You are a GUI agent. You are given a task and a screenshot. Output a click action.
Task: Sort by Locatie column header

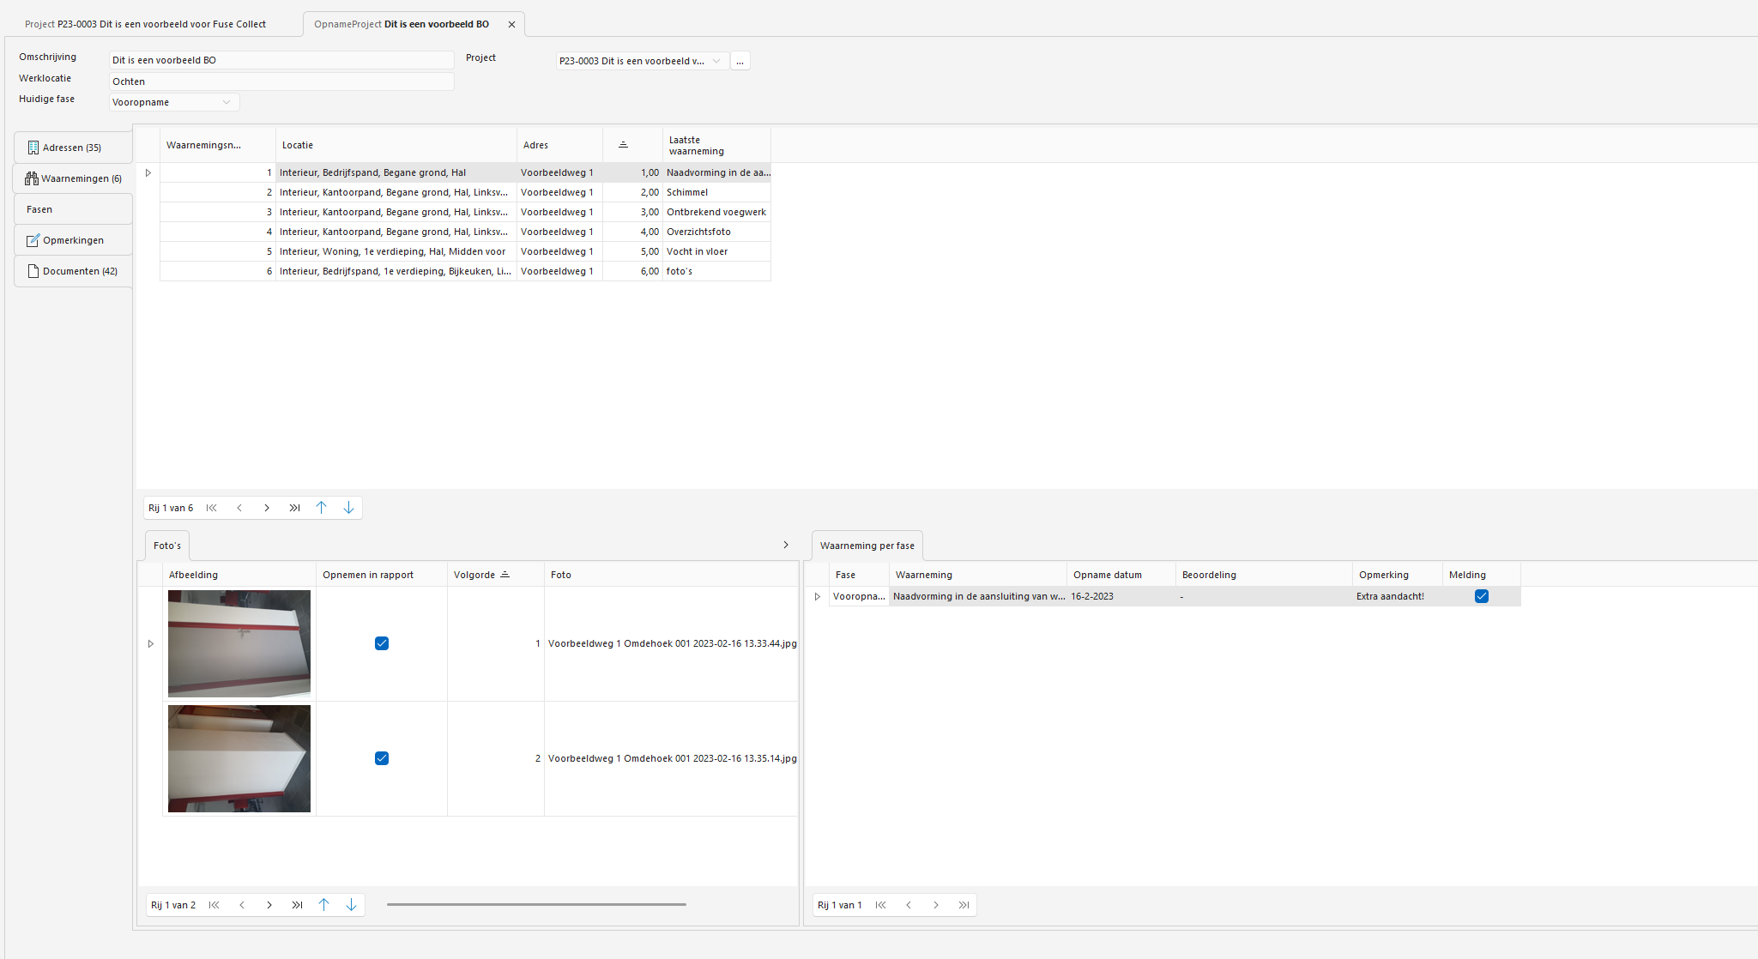pyautogui.click(x=396, y=145)
